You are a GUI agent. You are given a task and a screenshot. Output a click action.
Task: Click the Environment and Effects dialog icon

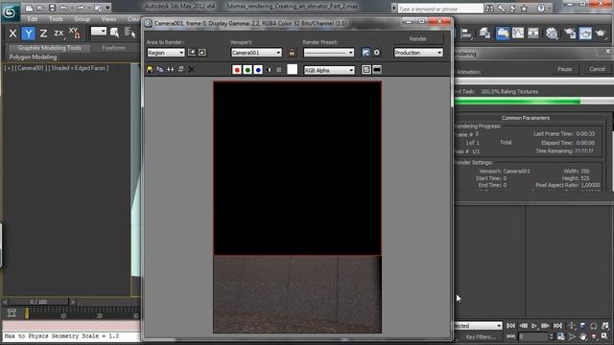tap(377, 53)
